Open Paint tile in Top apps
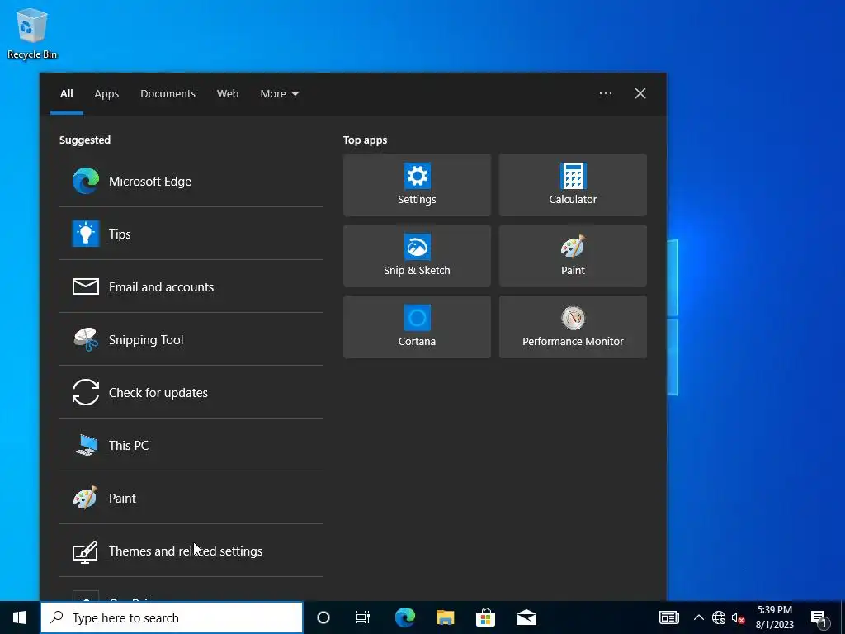The height and width of the screenshot is (634, 845). (573, 256)
